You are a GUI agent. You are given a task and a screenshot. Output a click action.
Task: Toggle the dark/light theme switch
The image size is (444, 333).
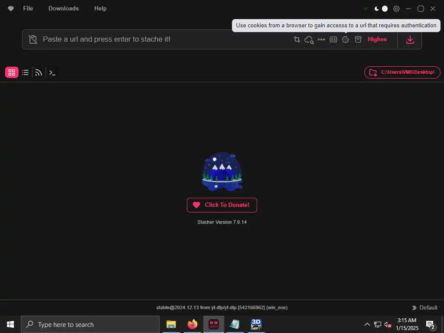pos(381,9)
